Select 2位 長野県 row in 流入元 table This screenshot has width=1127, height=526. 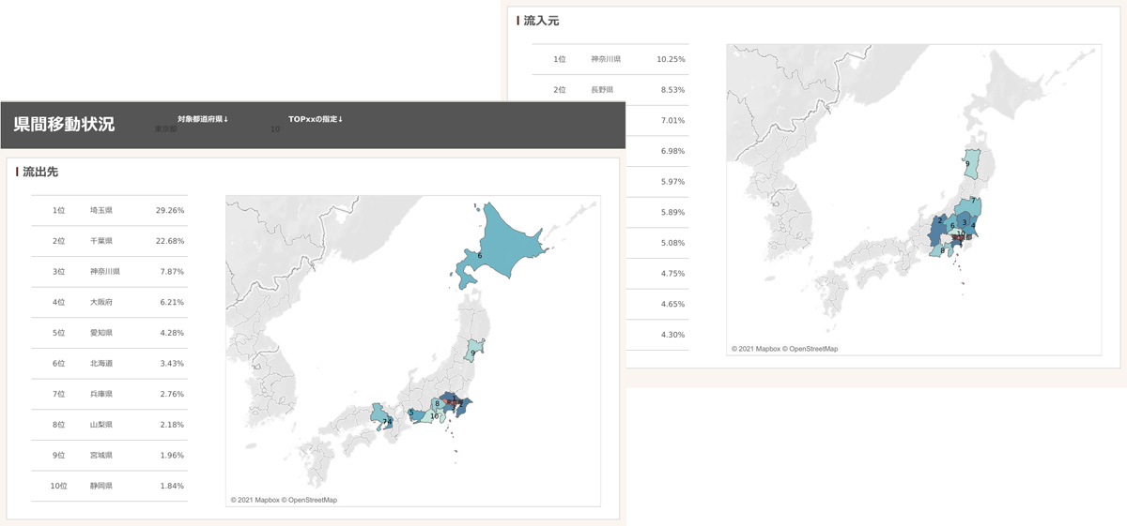click(x=610, y=90)
